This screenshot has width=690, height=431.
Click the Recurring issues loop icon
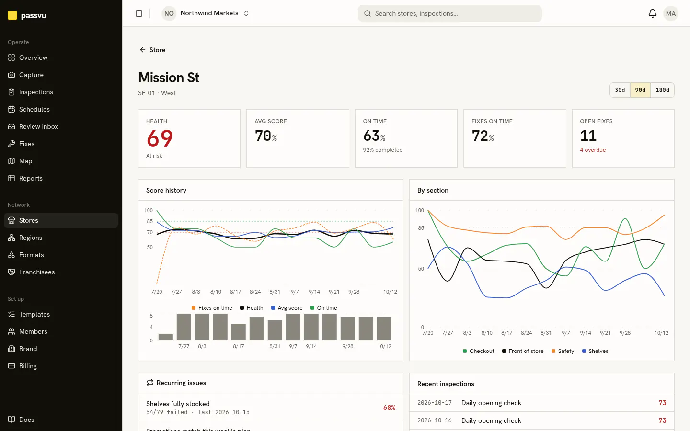click(x=150, y=383)
